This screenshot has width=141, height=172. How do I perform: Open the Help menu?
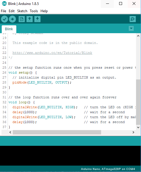click(x=44, y=11)
